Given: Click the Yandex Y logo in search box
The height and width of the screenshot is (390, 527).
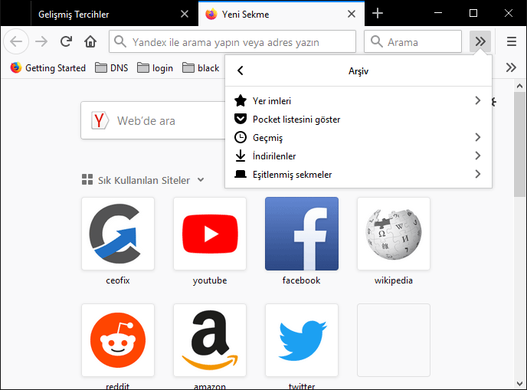Looking at the screenshot, I should coord(100,120).
